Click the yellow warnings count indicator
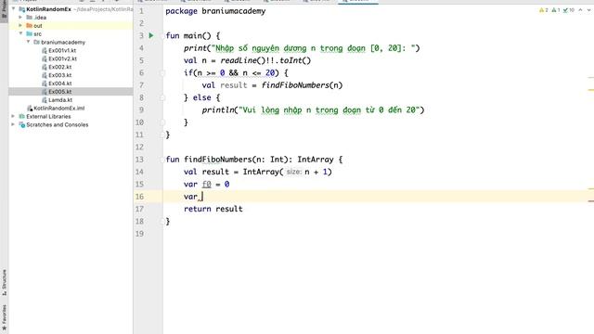594x334 pixels. point(544,10)
